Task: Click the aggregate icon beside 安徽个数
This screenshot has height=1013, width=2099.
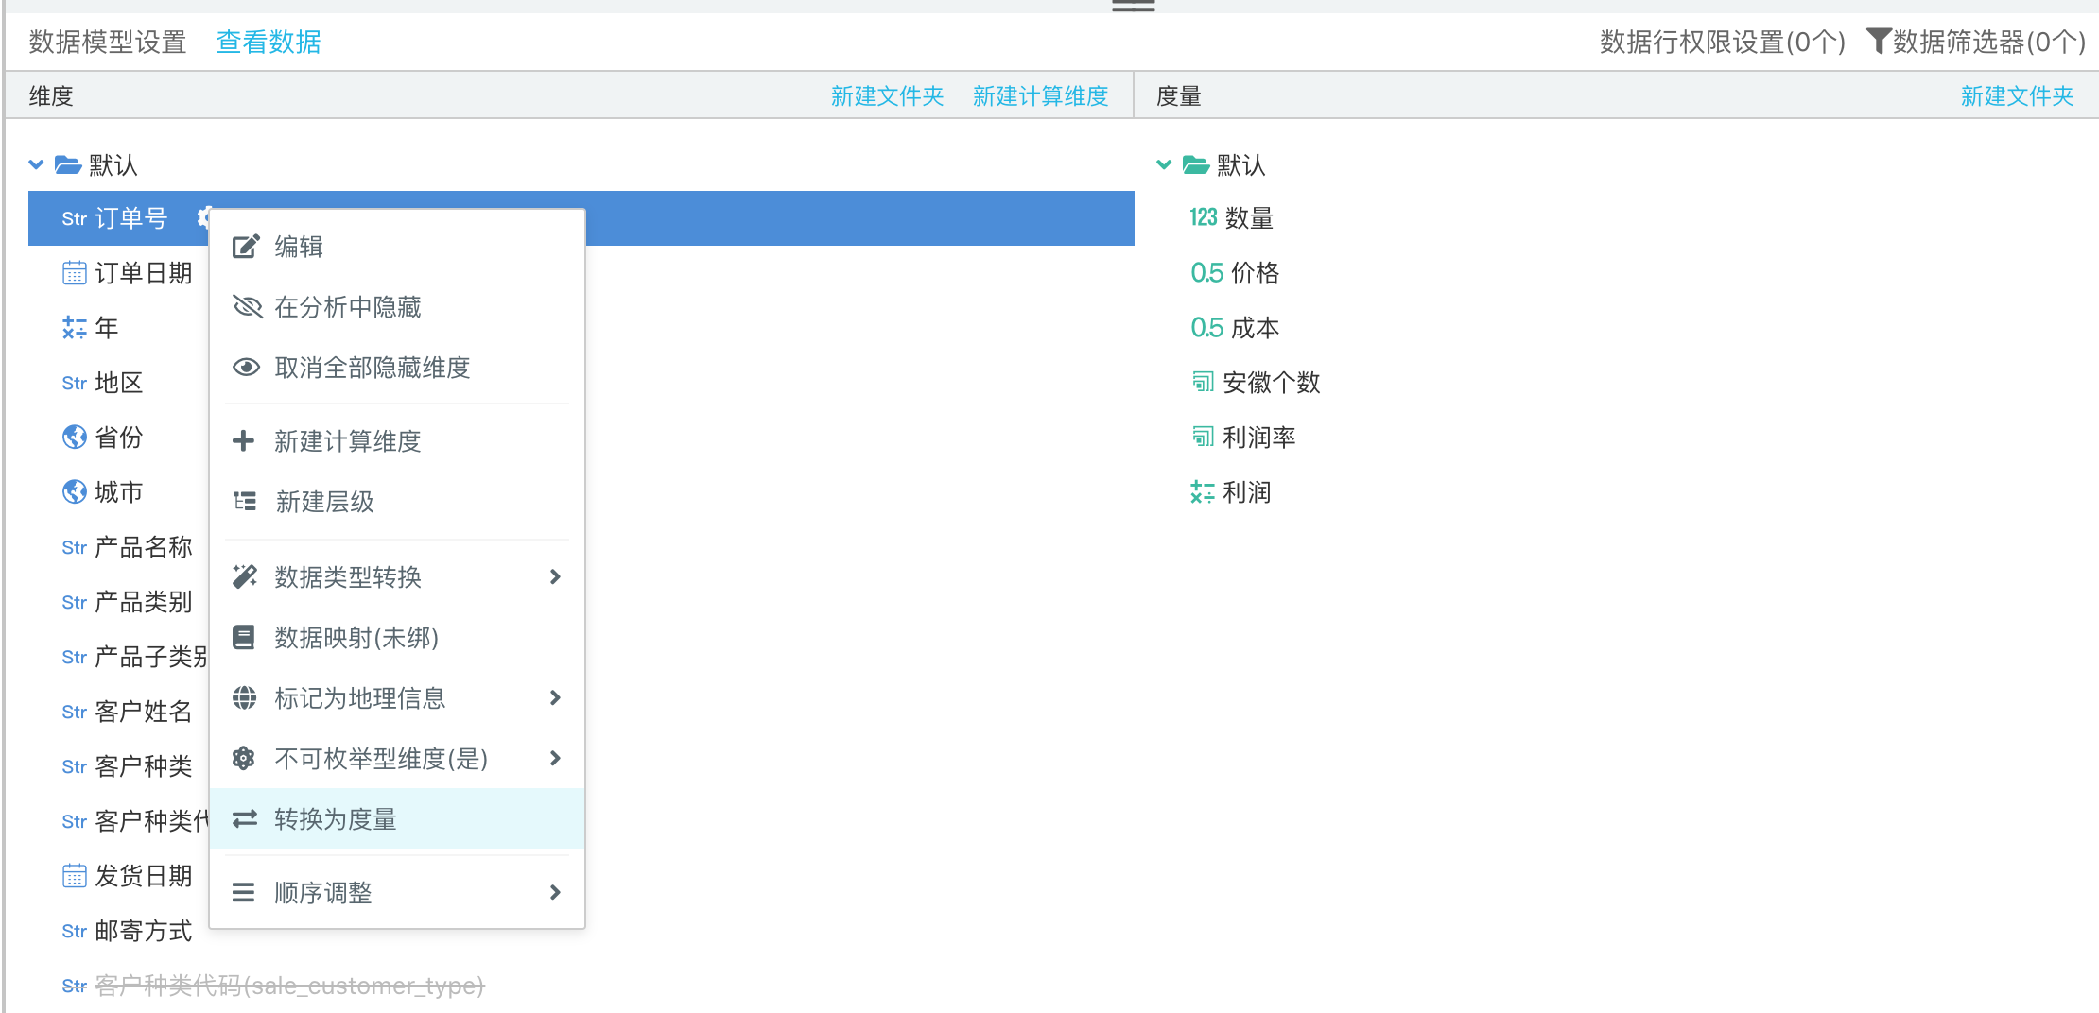Action: click(1203, 382)
